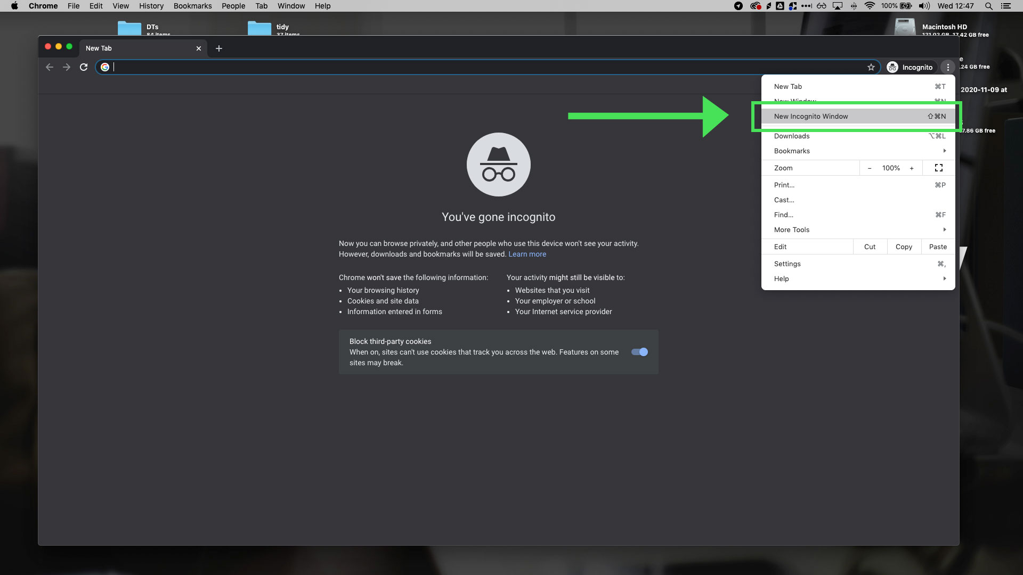Click the location arrow menu bar icon

point(738,6)
